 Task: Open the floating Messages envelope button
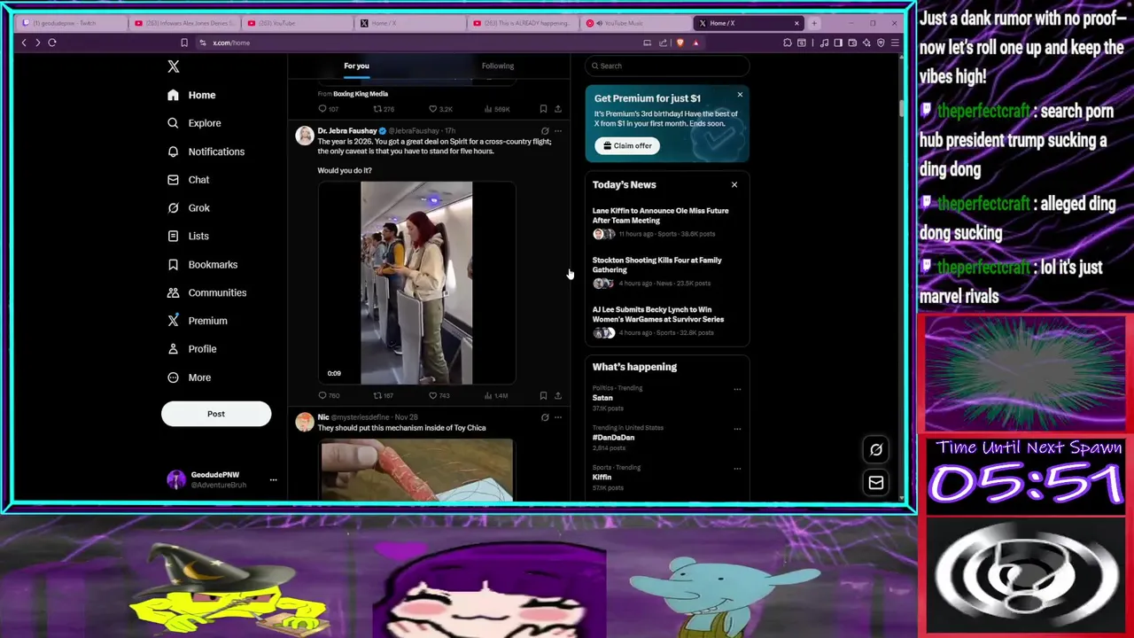coord(876,482)
